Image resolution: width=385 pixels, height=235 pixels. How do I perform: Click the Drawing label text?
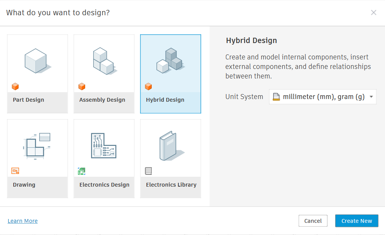[24, 185]
